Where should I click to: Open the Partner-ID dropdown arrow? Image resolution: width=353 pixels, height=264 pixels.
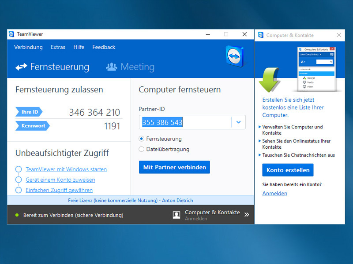point(238,122)
